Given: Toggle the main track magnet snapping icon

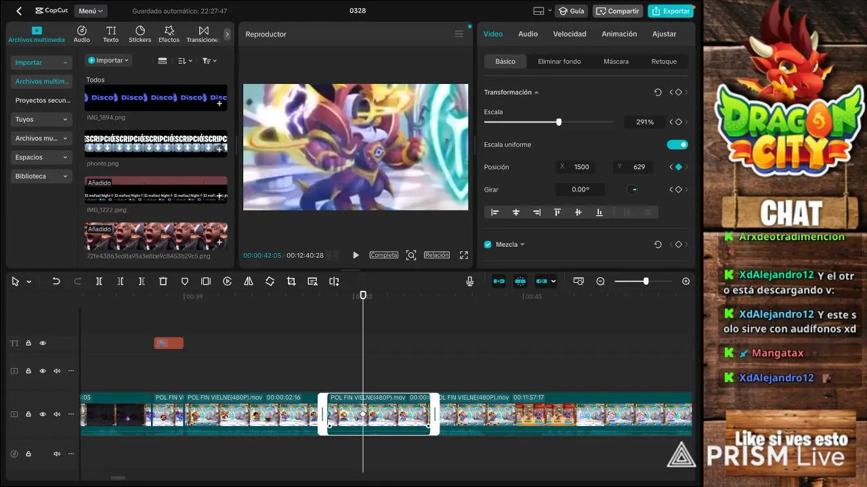Looking at the screenshot, I should point(499,281).
